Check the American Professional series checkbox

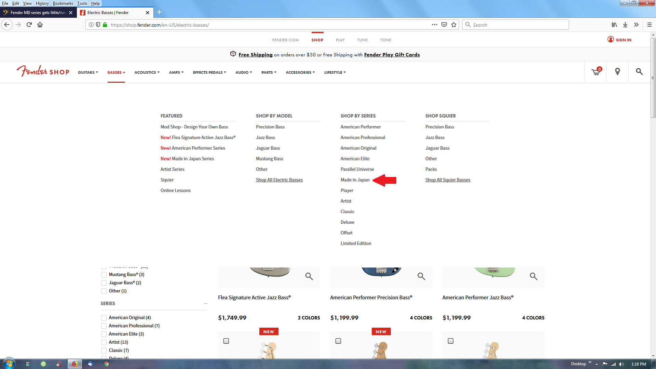(x=104, y=326)
